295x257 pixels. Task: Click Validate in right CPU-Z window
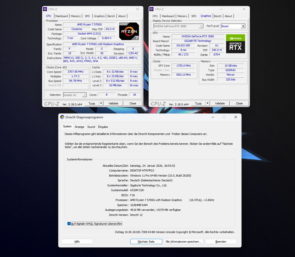coord(220,103)
